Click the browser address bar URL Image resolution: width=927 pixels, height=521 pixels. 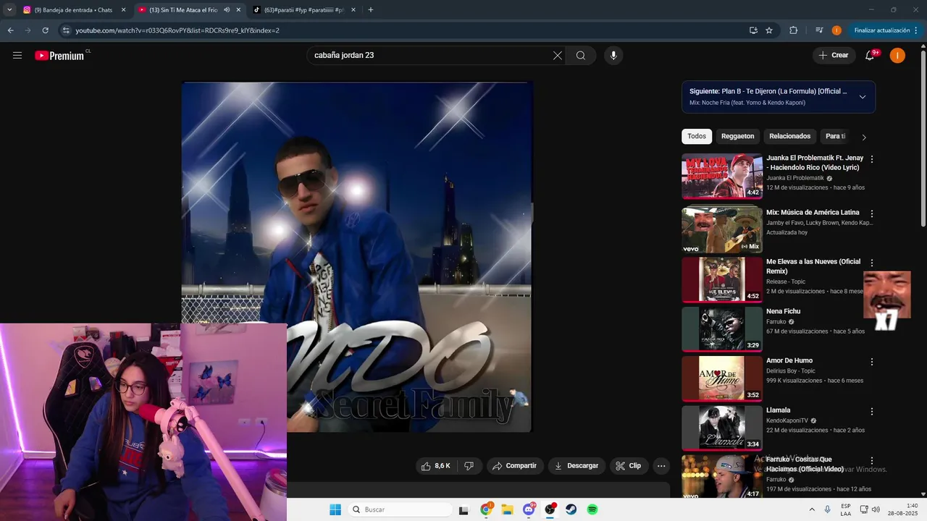pyautogui.click(x=177, y=30)
